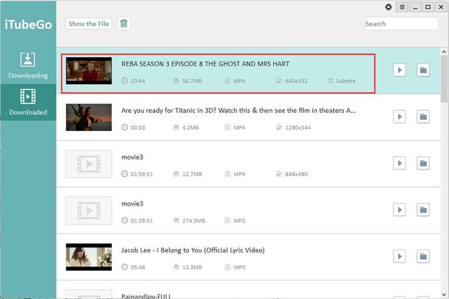Select the movie3 274.3MB placeholder thumbnail
The width and height of the screenshot is (449, 299).
click(x=89, y=210)
